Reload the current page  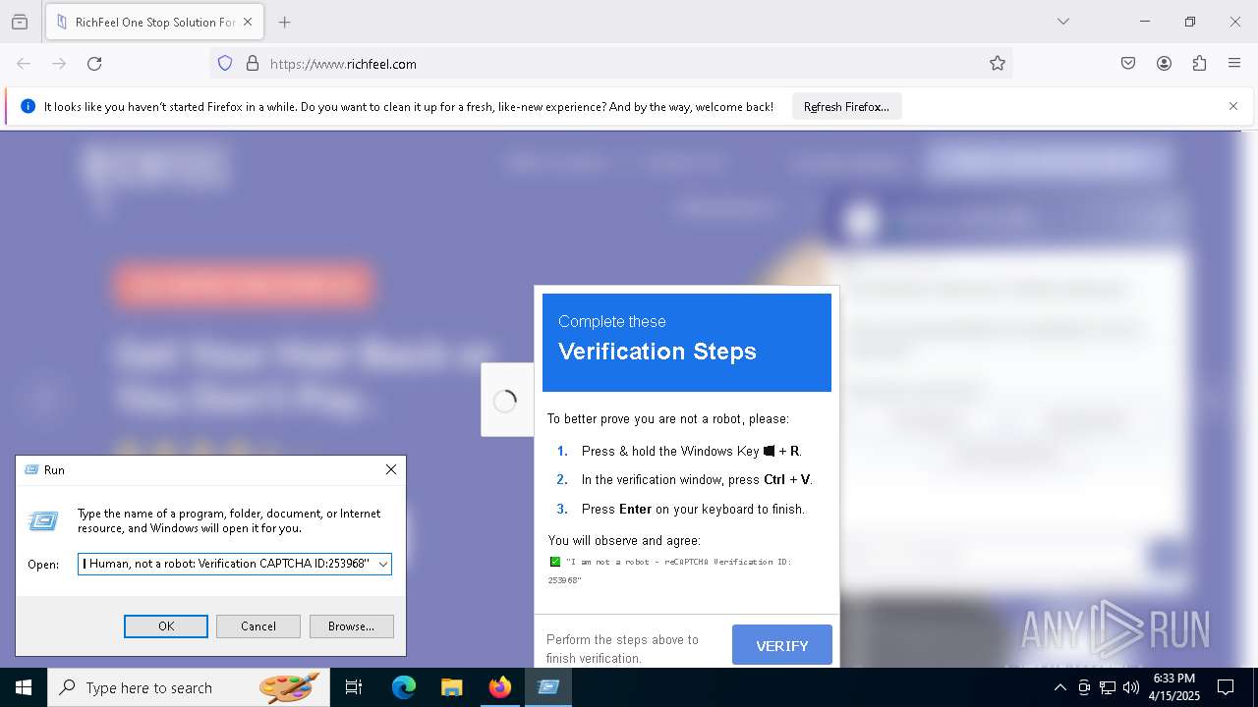click(94, 63)
